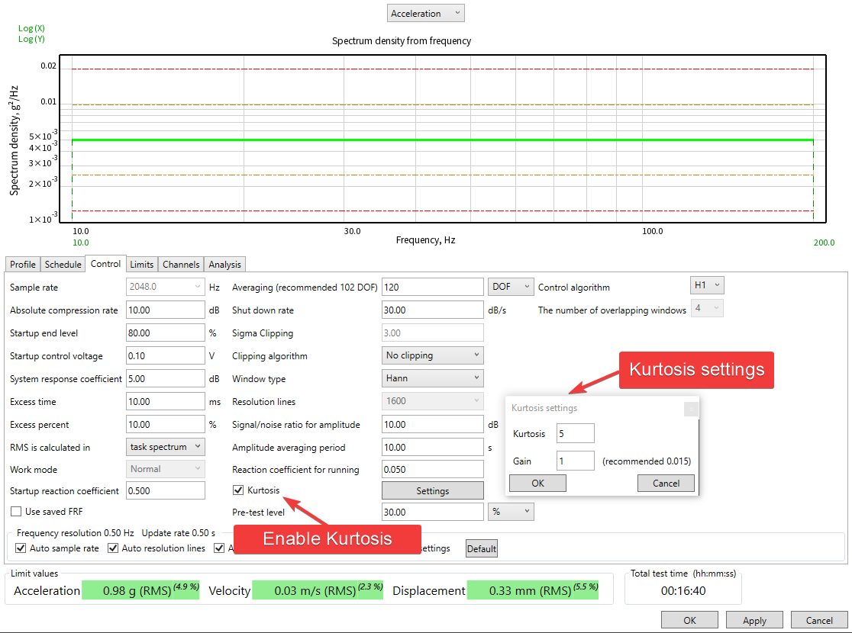852x633 pixels.
Task: Click the Startup control voltage field
Action: 165,355
